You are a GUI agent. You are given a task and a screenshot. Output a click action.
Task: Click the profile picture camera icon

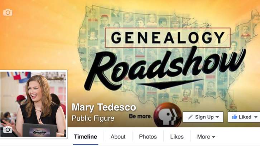click(8, 130)
